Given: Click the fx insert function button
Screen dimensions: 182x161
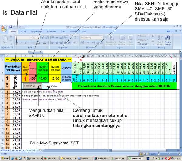Looking at the screenshot, I should (41, 52).
